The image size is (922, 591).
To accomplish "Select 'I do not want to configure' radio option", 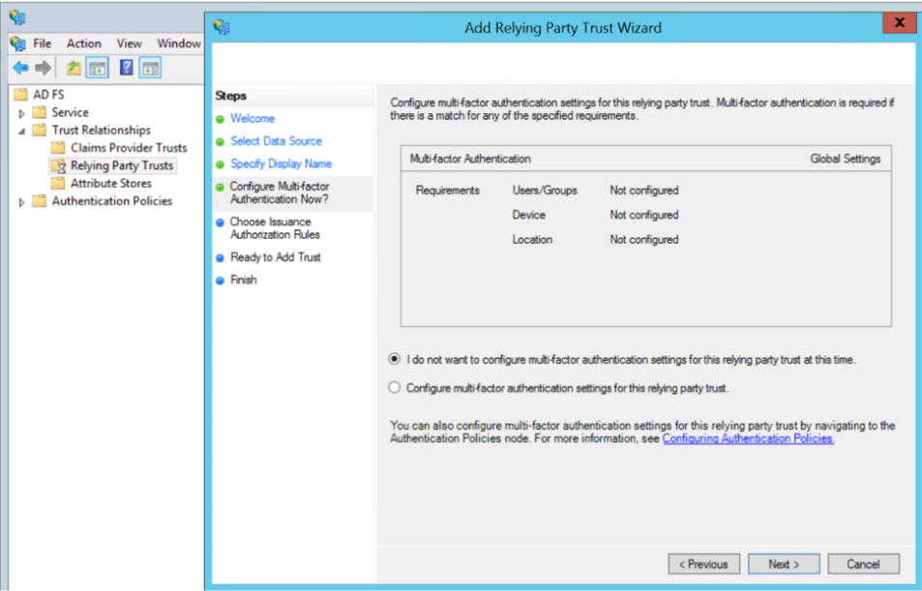I will click(x=394, y=359).
